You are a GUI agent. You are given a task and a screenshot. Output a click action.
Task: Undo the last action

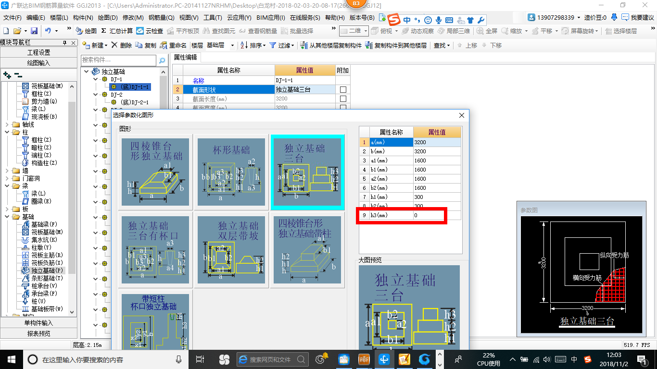(x=48, y=31)
